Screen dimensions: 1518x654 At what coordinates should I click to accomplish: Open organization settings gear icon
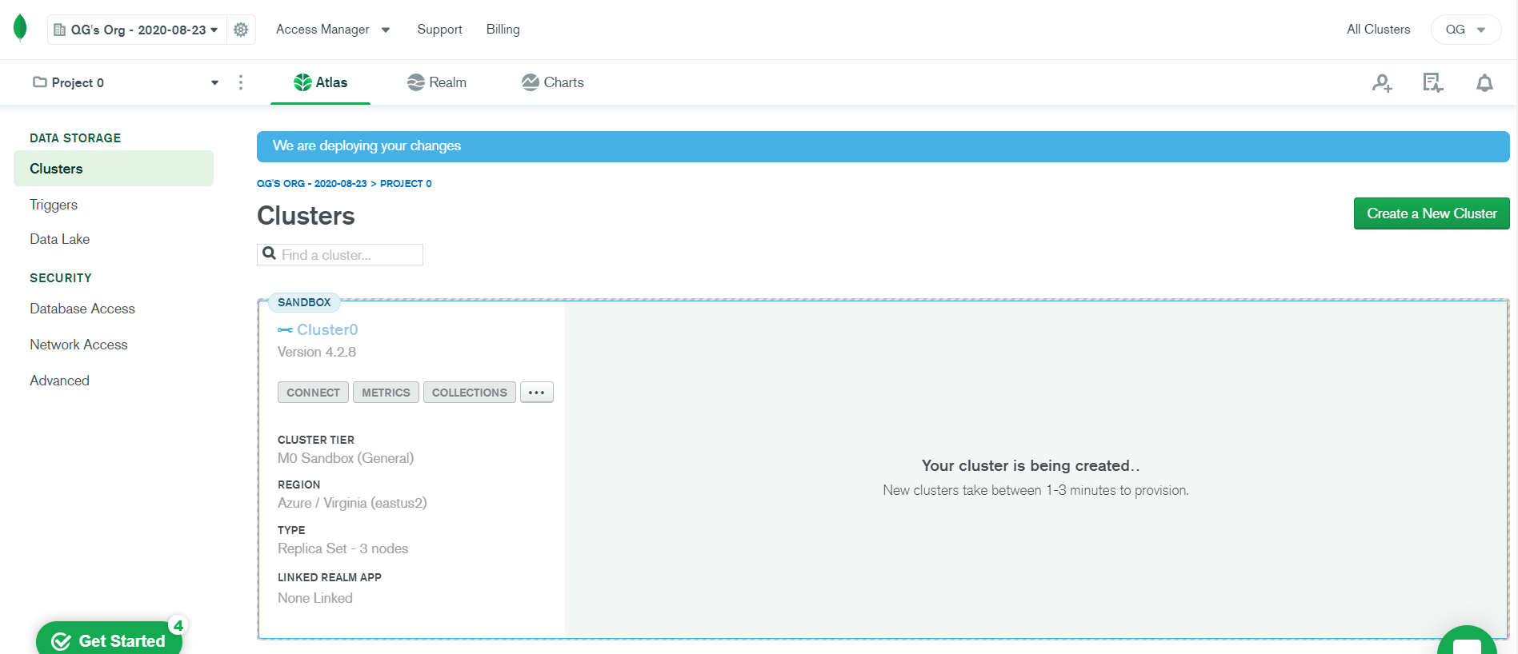coord(241,30)
